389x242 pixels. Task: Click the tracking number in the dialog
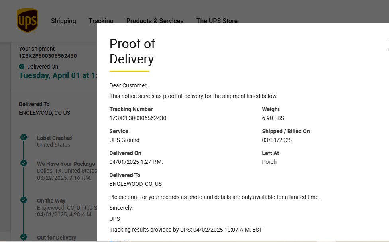coord(138,118)
